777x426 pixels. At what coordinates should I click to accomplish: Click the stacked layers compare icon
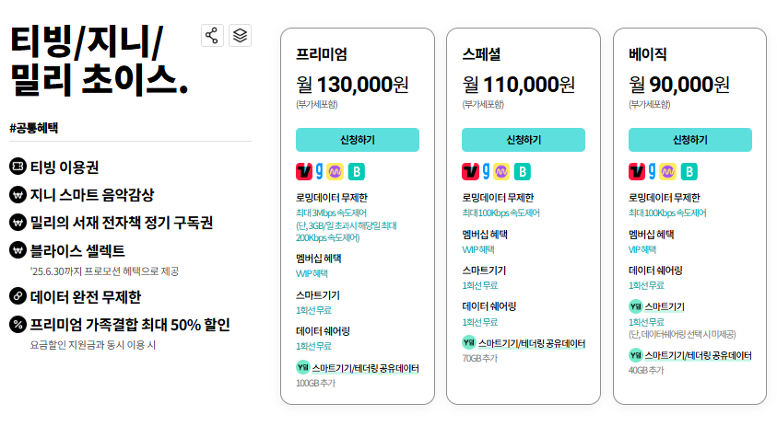tap(240, 36)
